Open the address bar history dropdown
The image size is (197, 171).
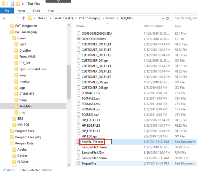coord(163,18)
